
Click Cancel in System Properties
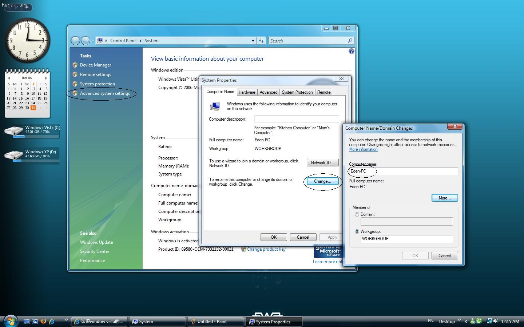(303, 237)
